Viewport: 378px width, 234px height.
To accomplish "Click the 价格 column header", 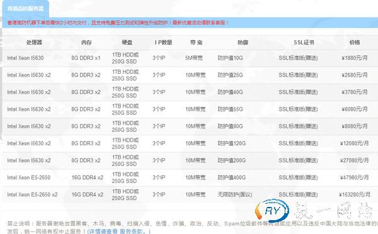I will (x=355, y=42).
